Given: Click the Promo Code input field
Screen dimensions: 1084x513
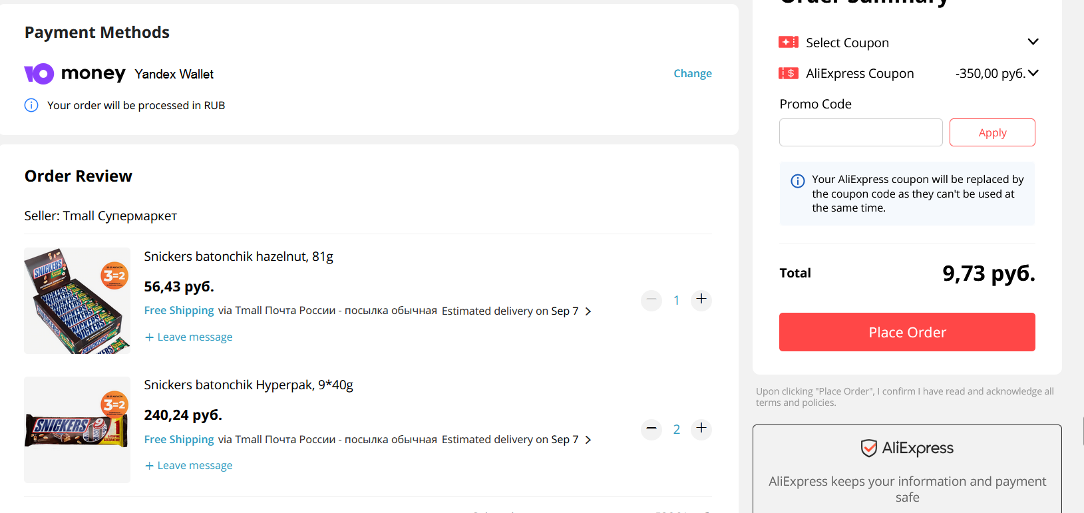Looking at the screenshot, I should pyautogui.click(x=861, y=132).
